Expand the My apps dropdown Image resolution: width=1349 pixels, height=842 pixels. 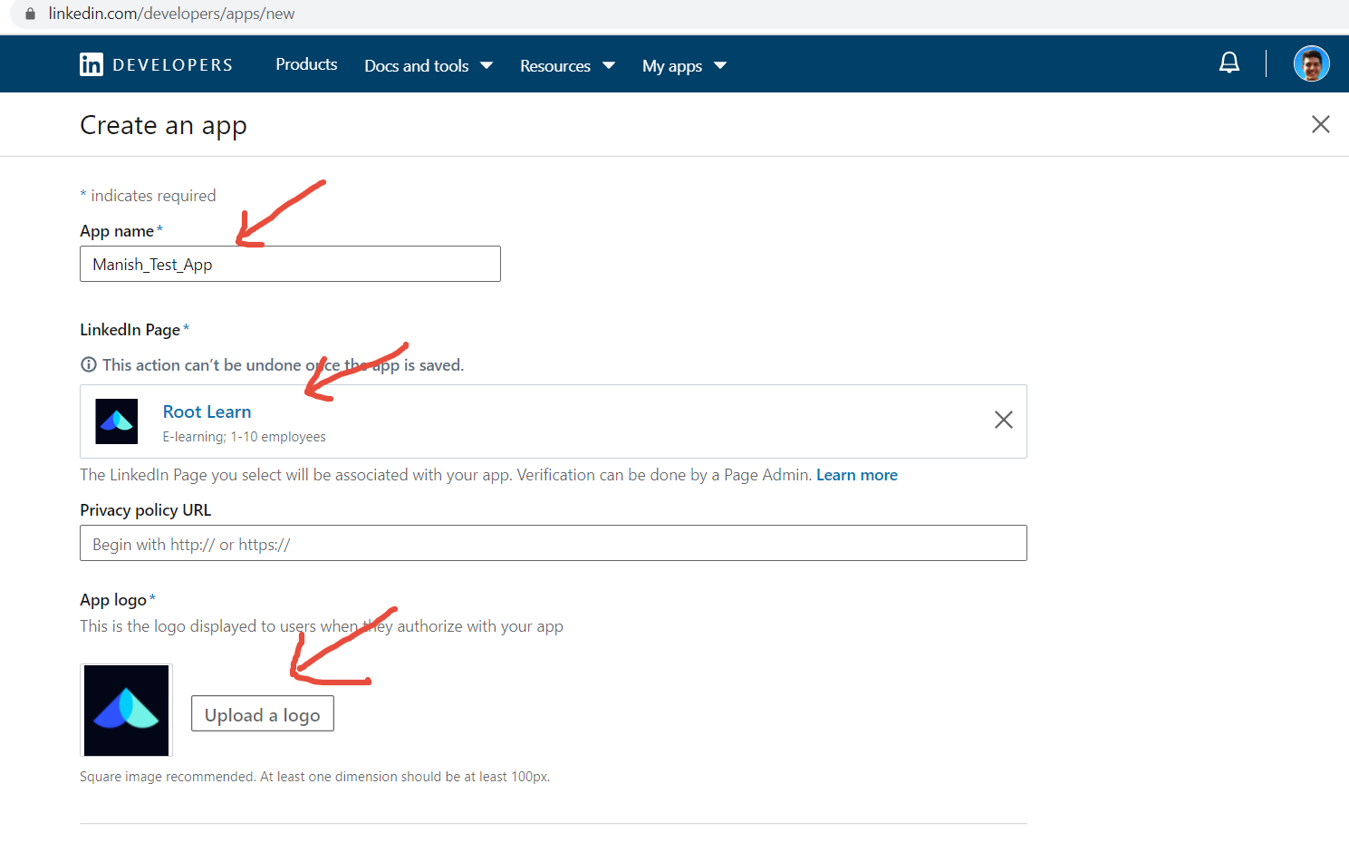(x=684, y=65)
